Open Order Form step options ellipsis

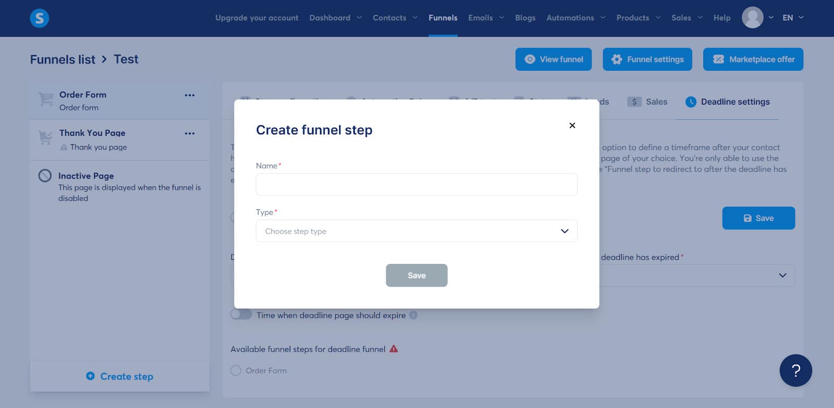pyautogui.click(x=190, y=95)
